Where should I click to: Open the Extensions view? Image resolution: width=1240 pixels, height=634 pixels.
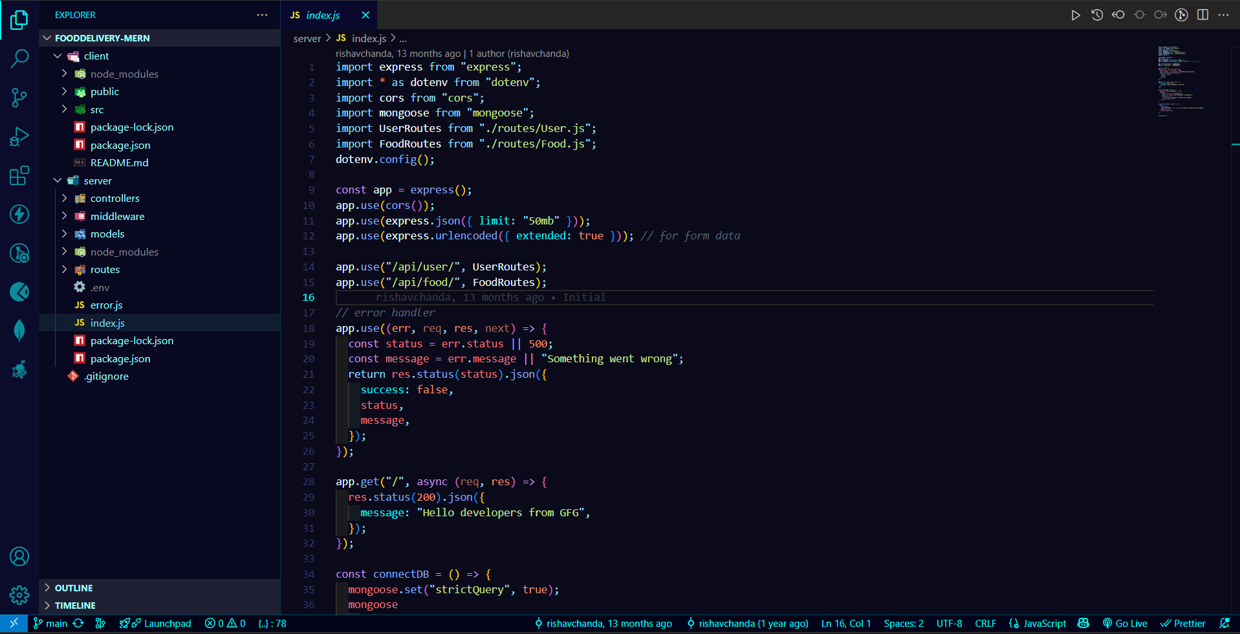[x=19, y=175]
